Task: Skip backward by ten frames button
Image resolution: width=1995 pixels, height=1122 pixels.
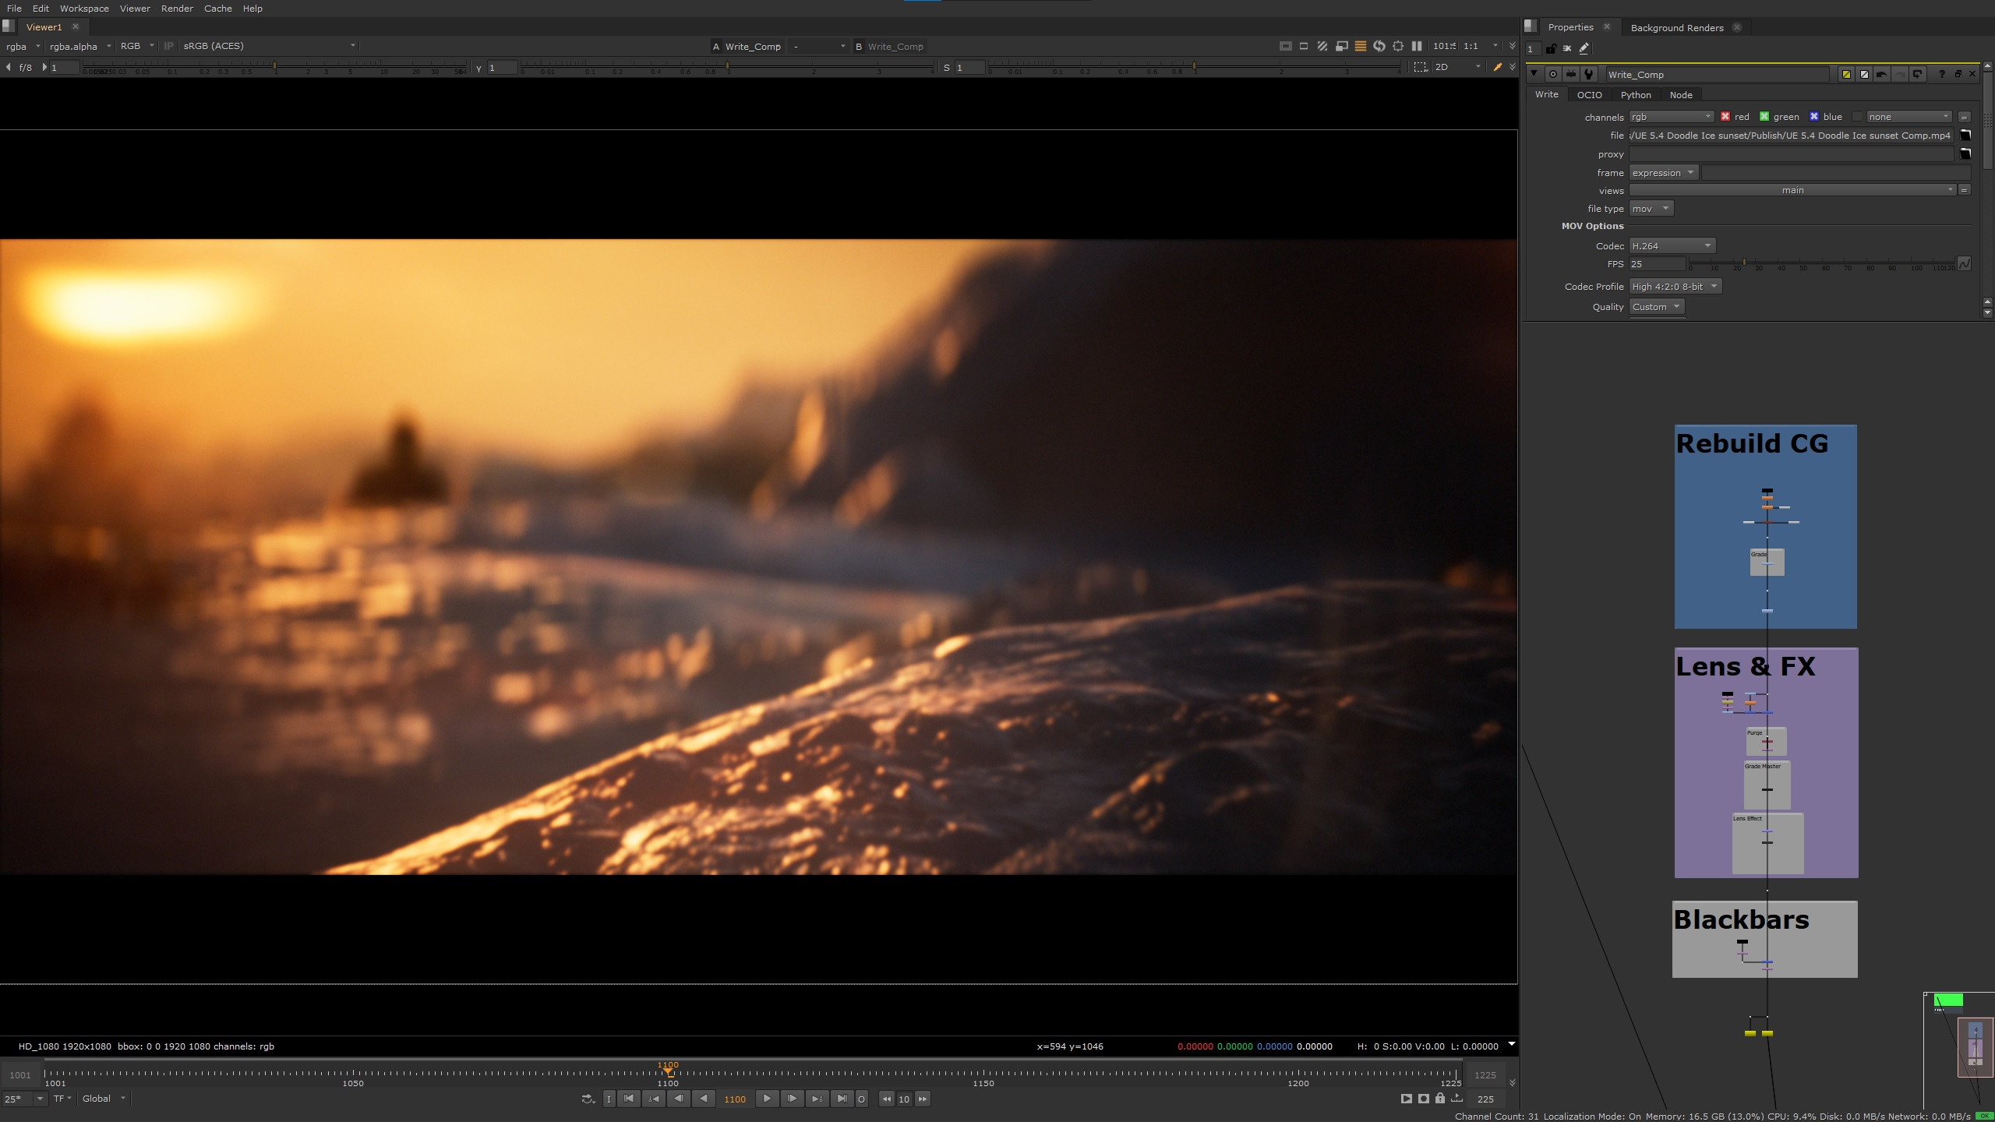Action: click(887, 1099)
